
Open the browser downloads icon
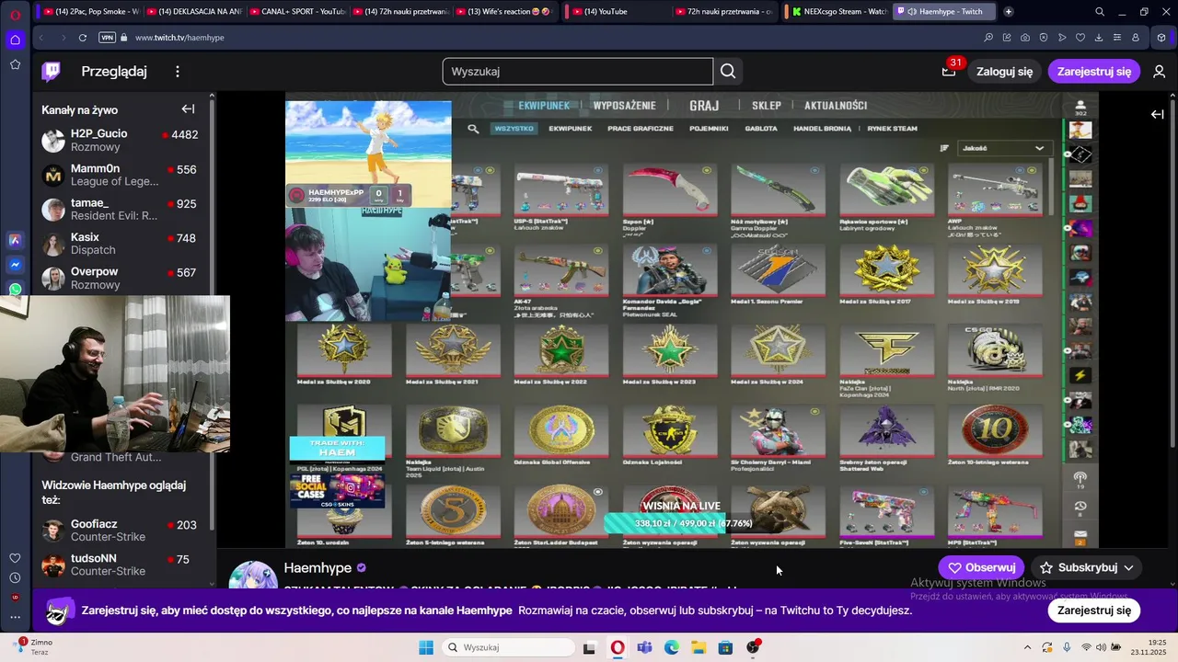tap(1099, 38)
